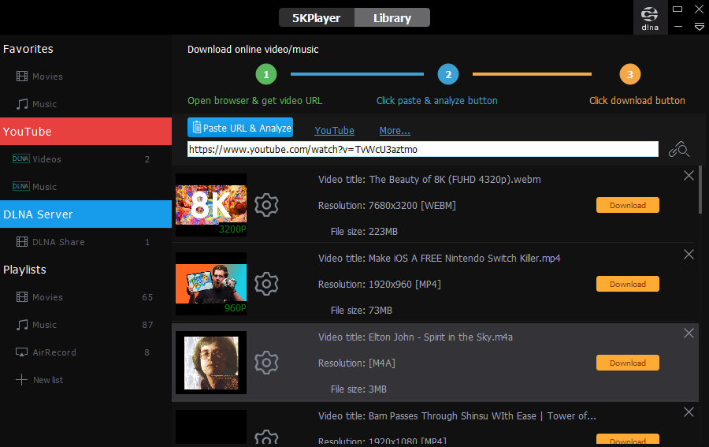Click the analyze link magnifier icon
Image resolution: width=709 pixels, height=447 pixels.
click(679, 149)
